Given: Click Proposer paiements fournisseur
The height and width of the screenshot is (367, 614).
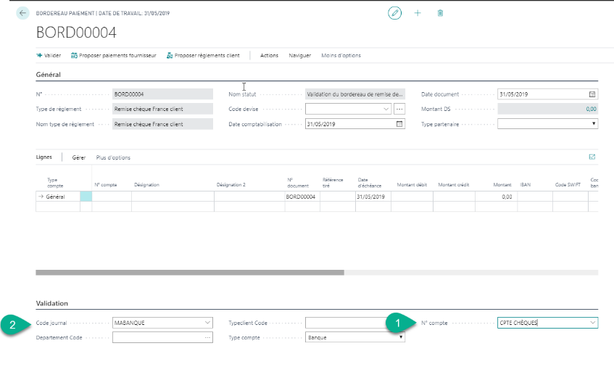Looking at the screenshot, I should tap(115, 55).
